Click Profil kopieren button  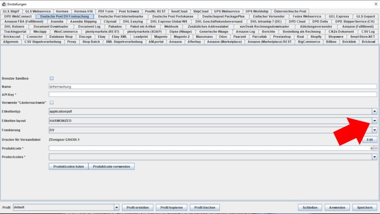[171, 207]
